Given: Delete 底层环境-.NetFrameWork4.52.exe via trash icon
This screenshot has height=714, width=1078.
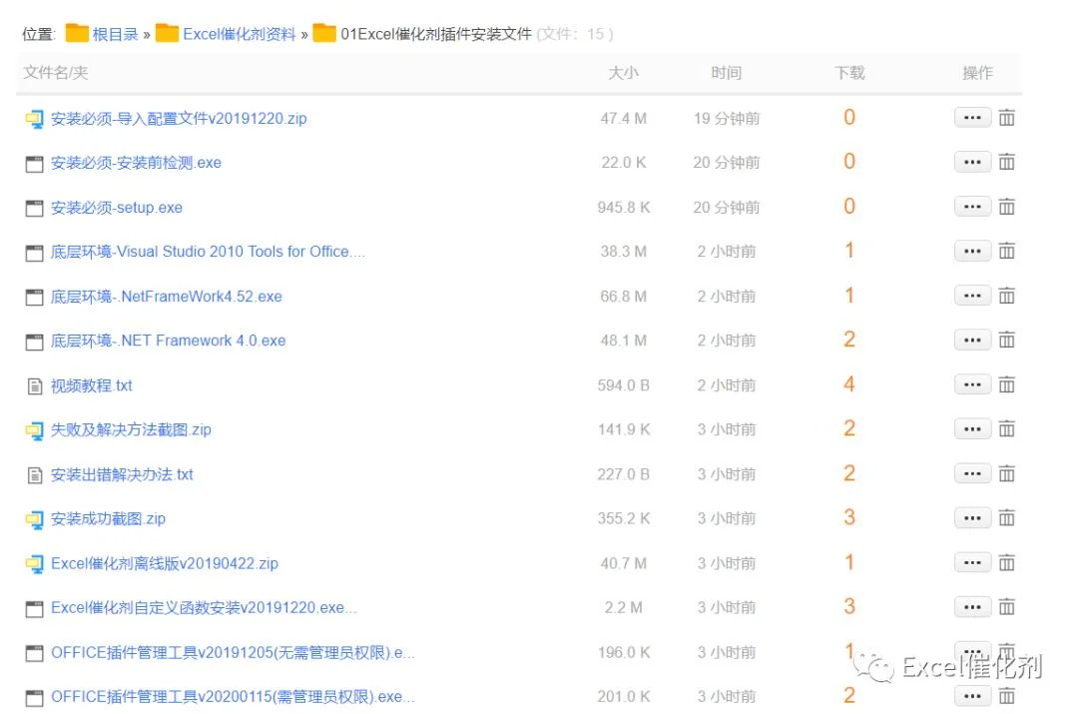Looking at the screenshot, I should [1006, 296].
